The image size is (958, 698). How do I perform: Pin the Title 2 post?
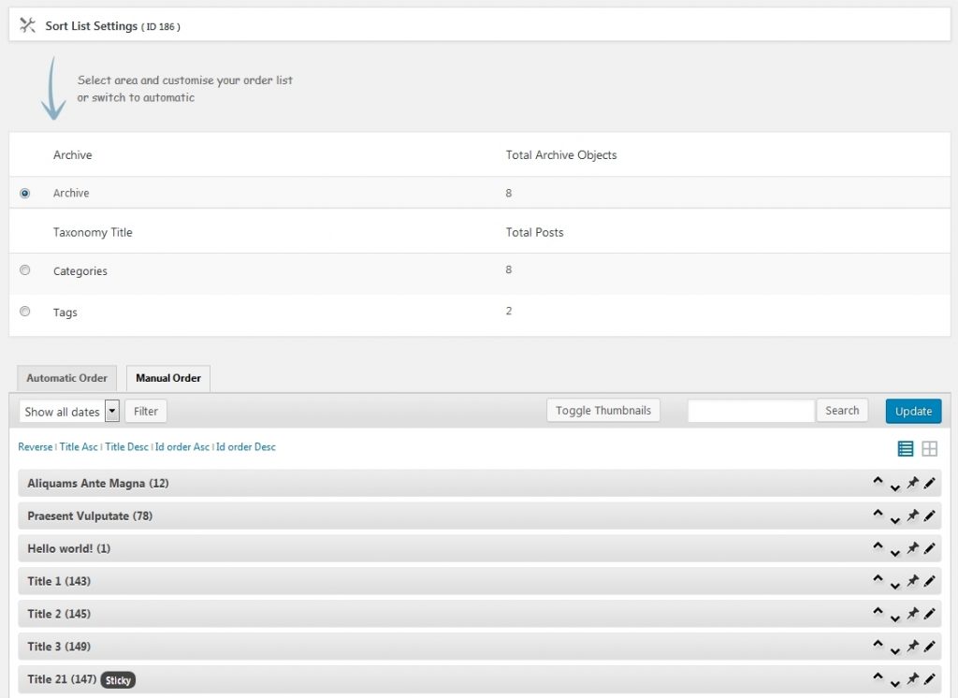[x=912, y=614]
